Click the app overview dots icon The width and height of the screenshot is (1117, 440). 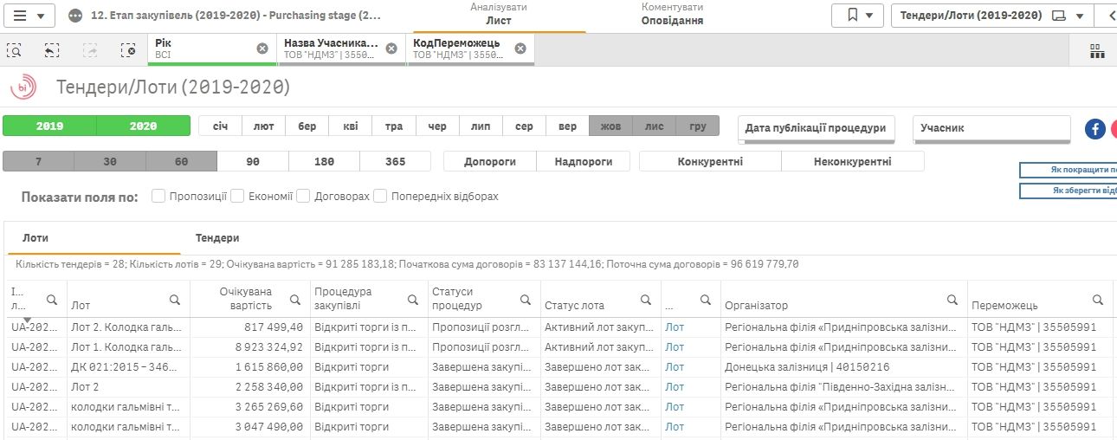point(75,16)
